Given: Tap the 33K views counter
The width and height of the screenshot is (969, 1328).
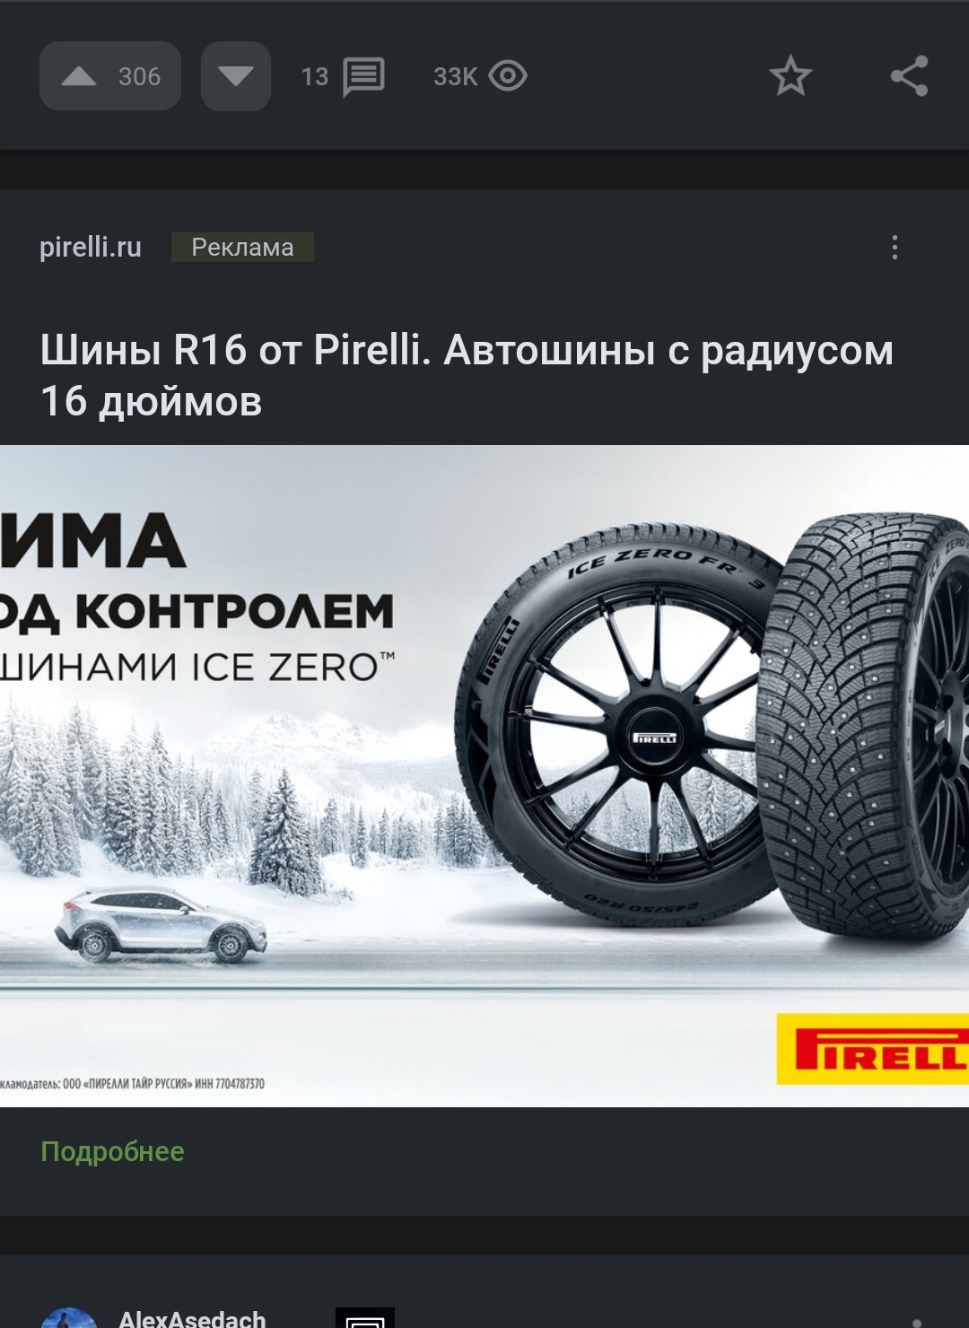Looking at the screenshot, I should pos(455,76).
